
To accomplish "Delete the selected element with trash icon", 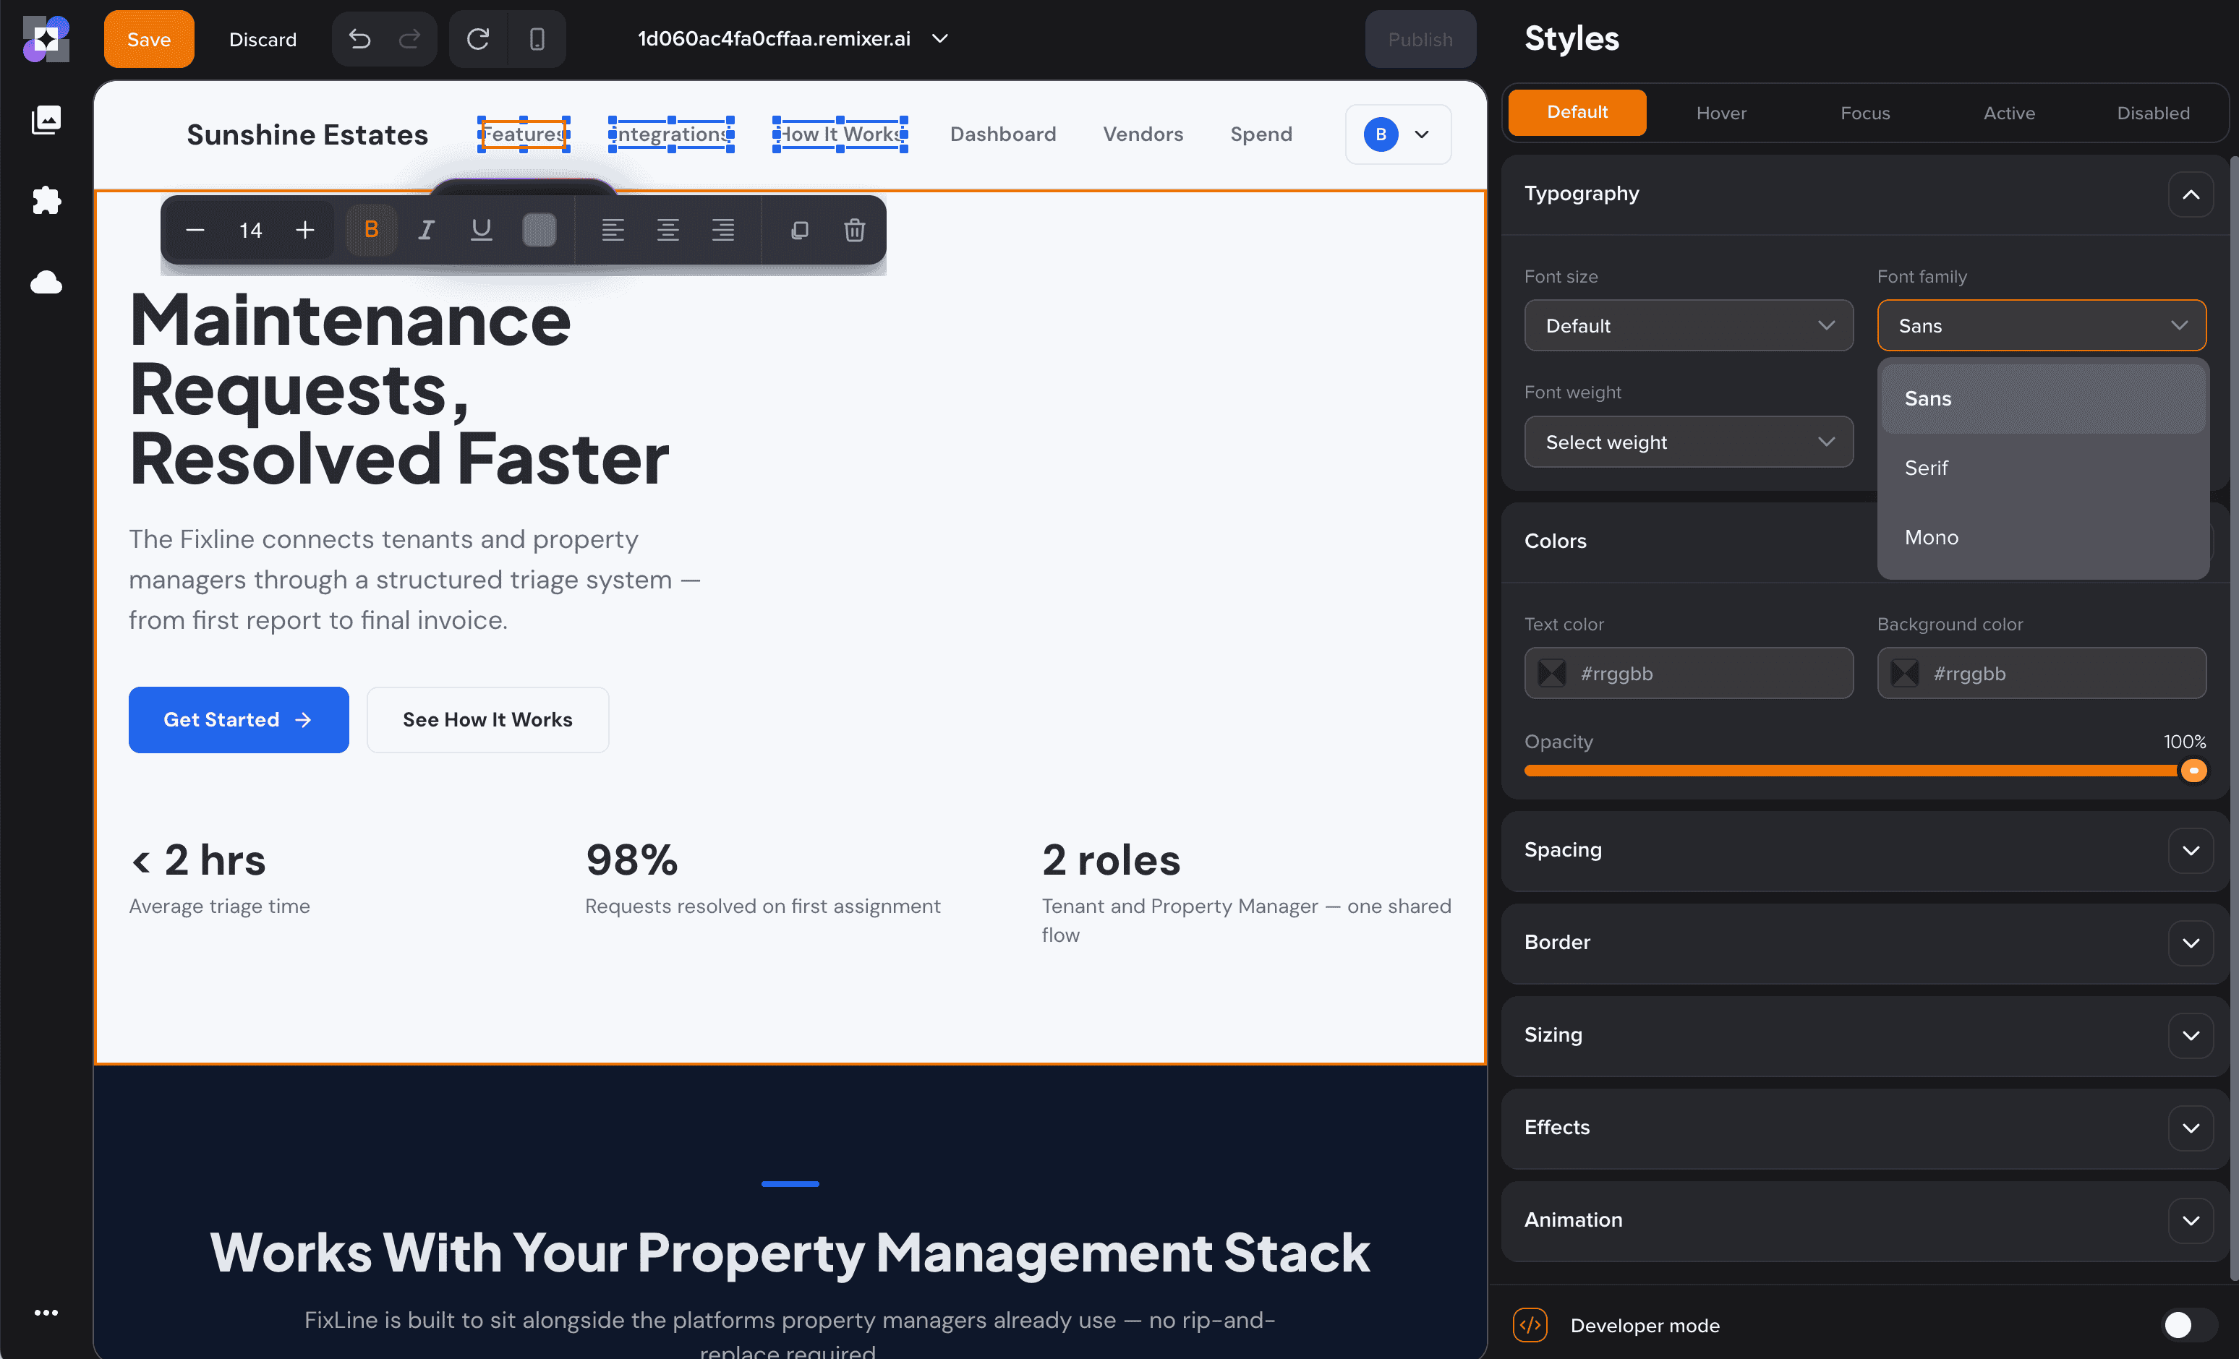I will click(854, 230).
